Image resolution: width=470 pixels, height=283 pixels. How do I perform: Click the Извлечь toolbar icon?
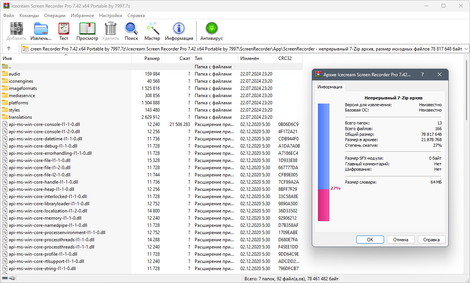pos(41,29)
